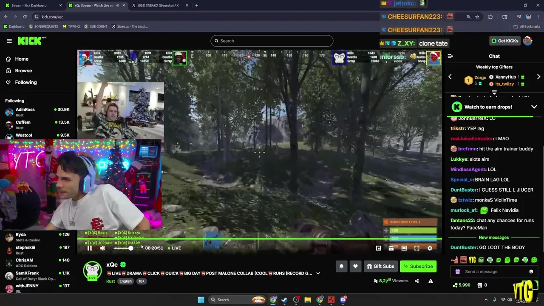Open SamXFrank channel in the sidebar

point(37,275)
